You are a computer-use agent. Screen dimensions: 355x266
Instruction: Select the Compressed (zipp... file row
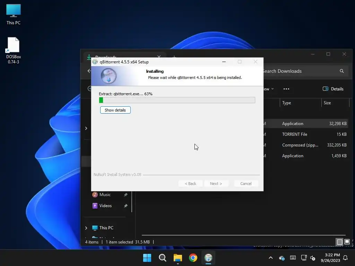tap(305, 145)
